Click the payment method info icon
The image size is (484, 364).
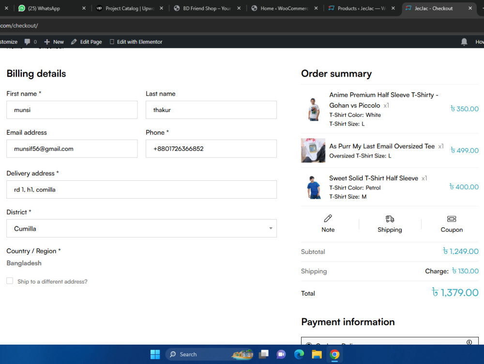click(469, 342)
